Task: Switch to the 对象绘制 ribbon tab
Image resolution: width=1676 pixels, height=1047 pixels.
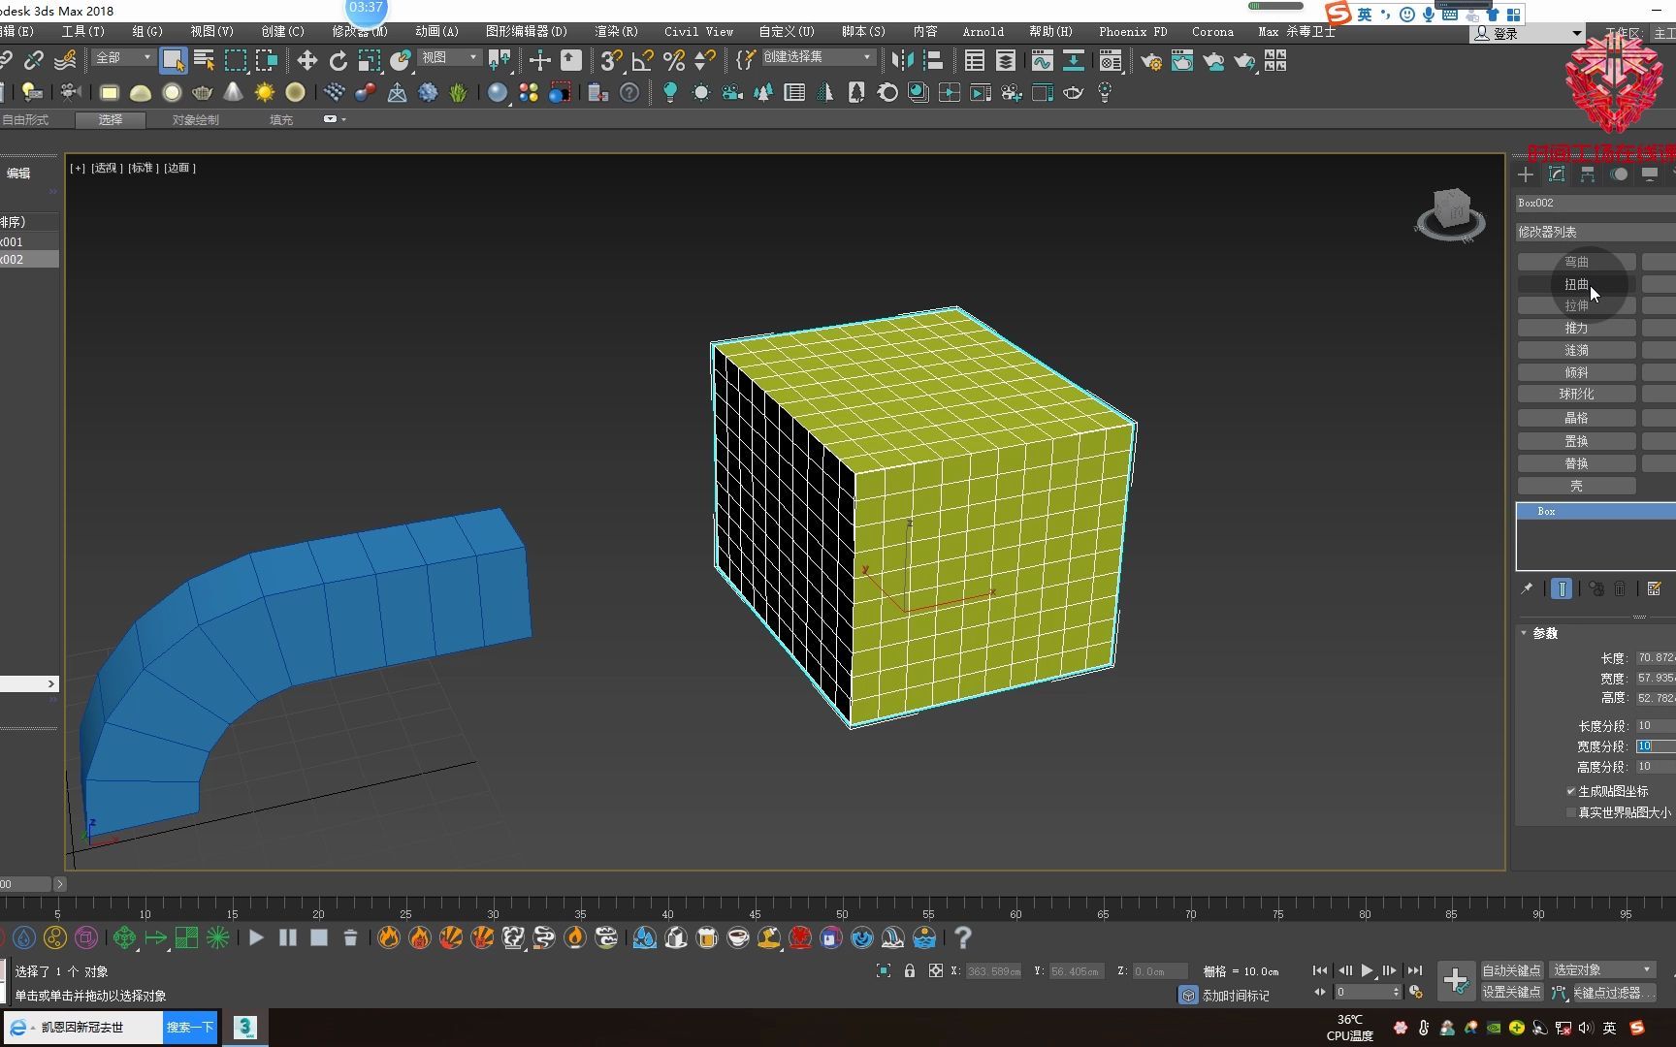Action: (x=195, y=120)
